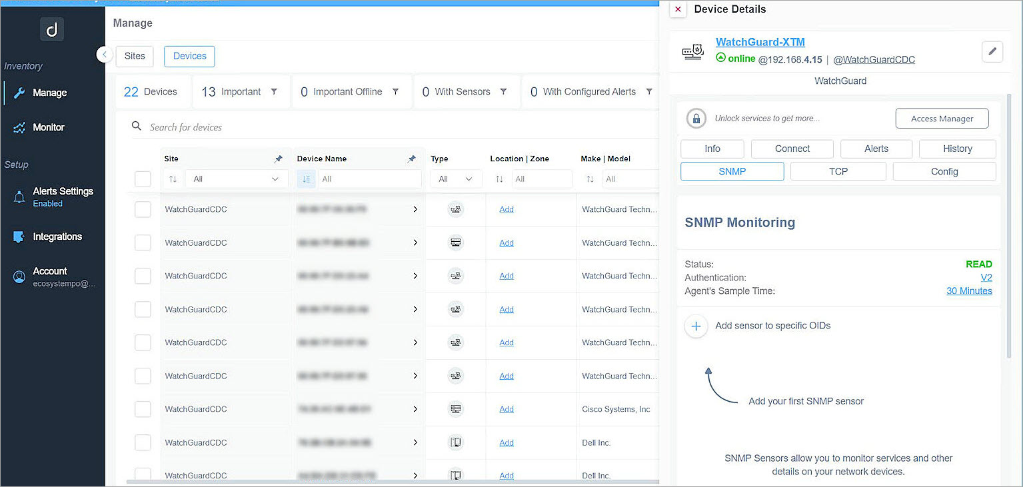Click the Integrations icon

[x=19, y=237]
